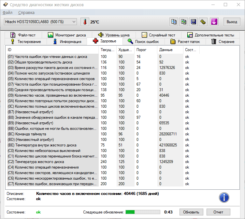Viewport: 245px width, 219px height.
Task: Open the Hitachi HDS721050CLA660 drive dropdown
Action: point(40,22)
